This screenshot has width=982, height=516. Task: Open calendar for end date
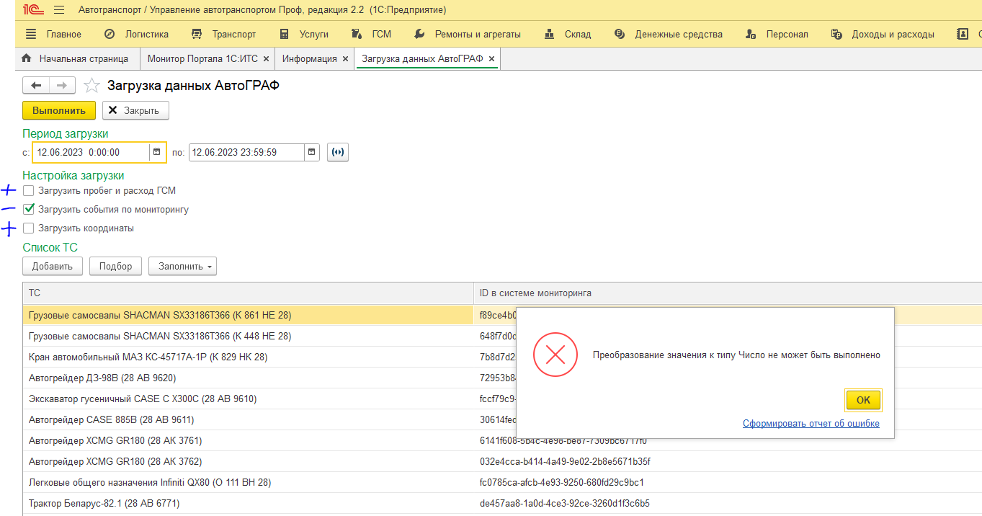point(312,152)
